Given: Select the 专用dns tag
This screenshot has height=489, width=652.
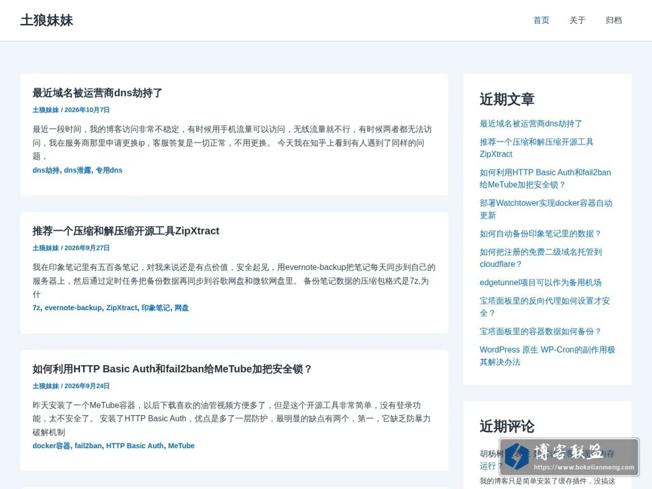Looking at the screenshot, I should point(109,170).
